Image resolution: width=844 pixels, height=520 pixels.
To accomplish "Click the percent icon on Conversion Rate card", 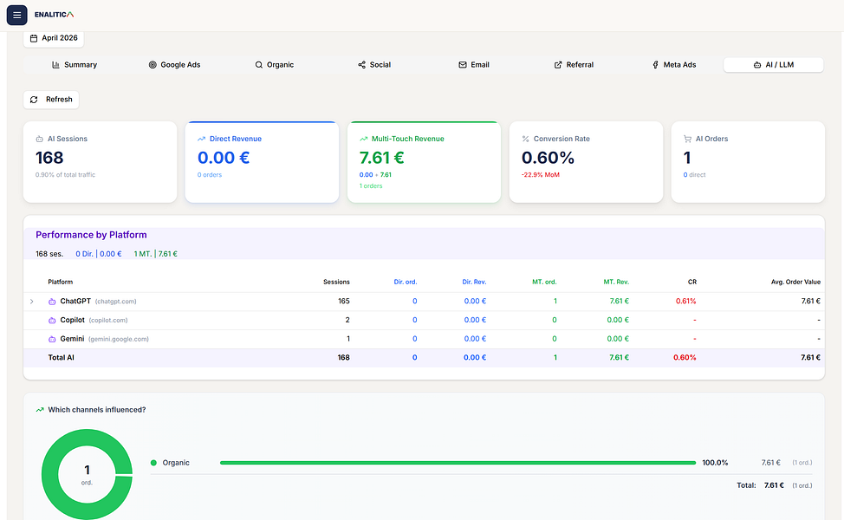I will pyautogui.click(x=525, y=139).
